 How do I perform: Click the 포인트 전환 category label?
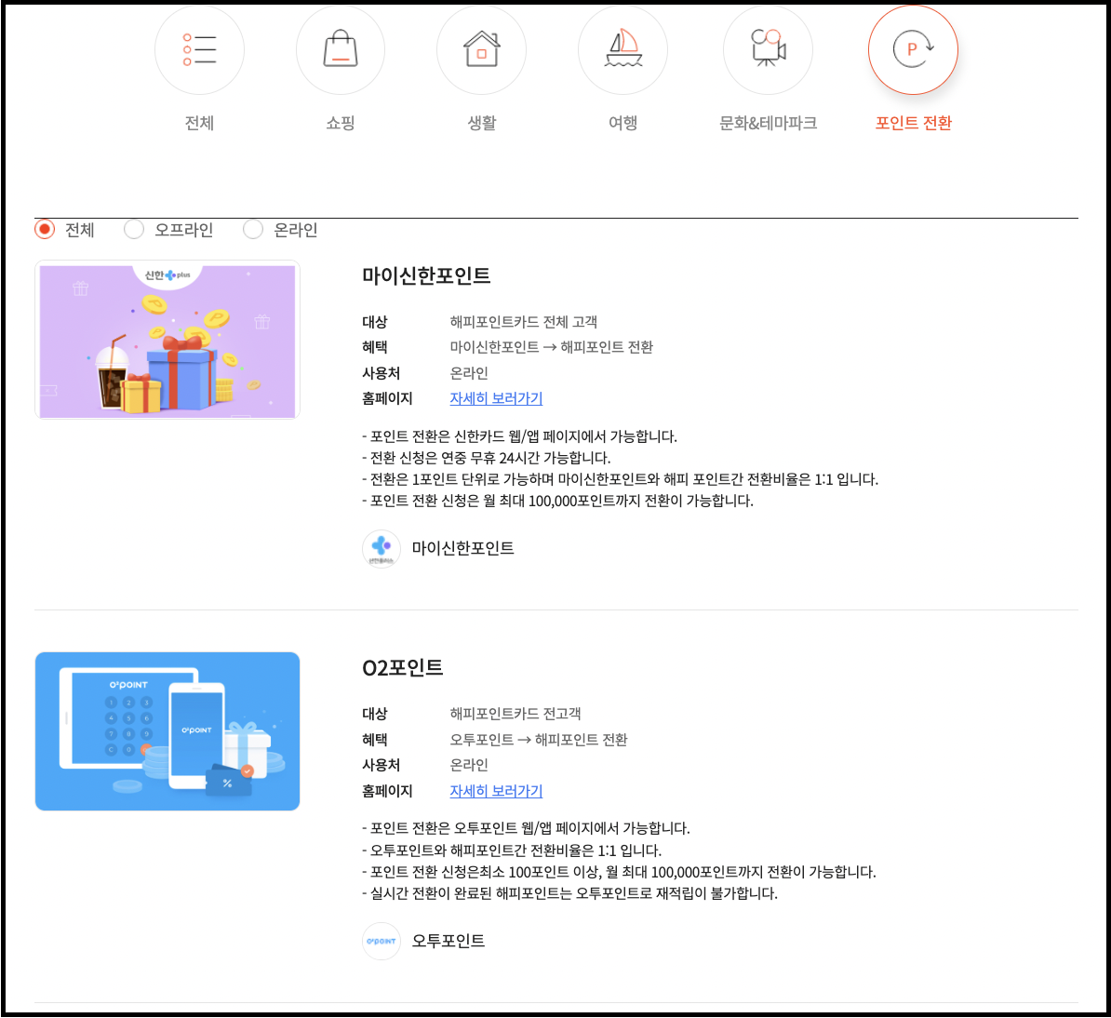pos(914,123)
